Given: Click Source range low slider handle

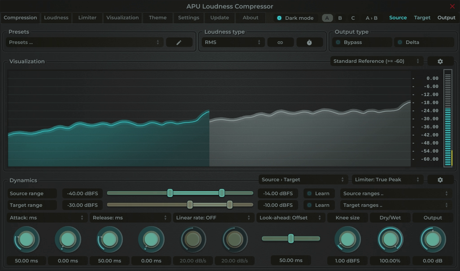Looking at the screenshot, I should 170,193.
